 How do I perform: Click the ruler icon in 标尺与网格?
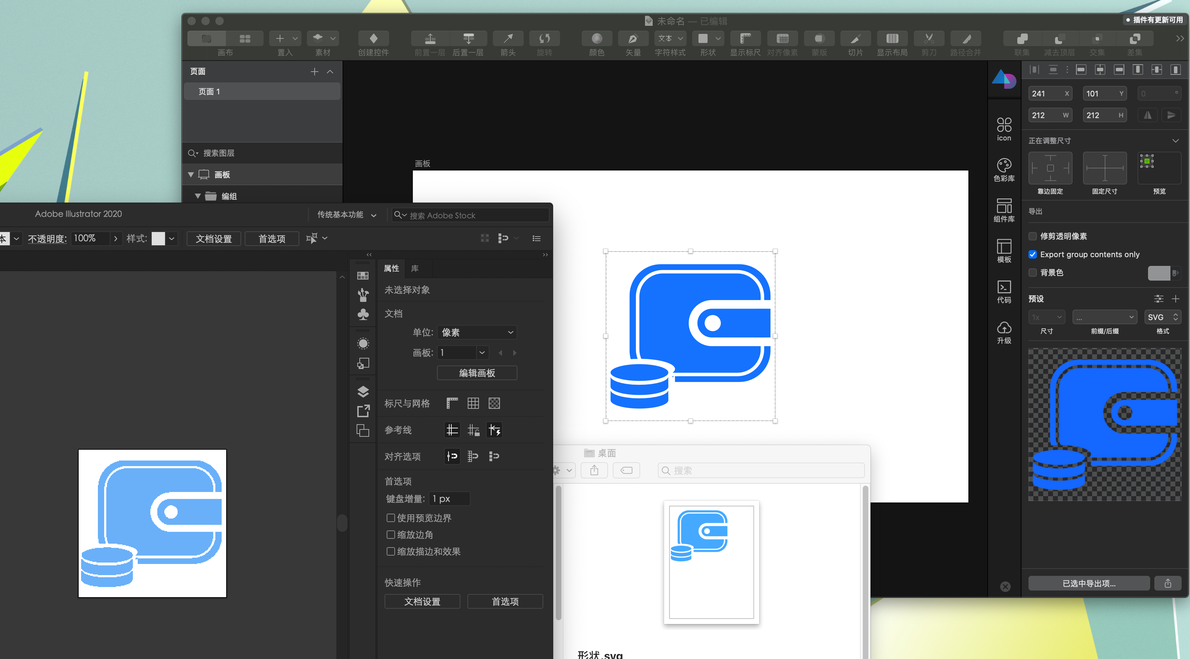coord(452,403)
